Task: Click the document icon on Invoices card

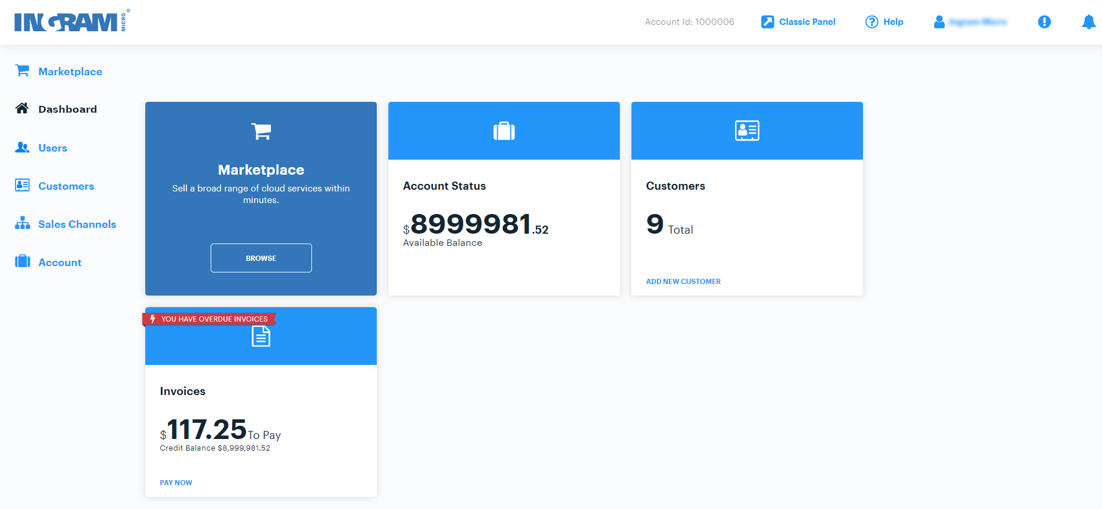Action: 261,336
